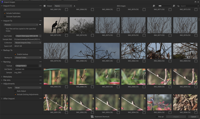Viewport: 200px width, 119px height.
Task: Toggle the Viewer grid layout icon
Action: click(45, 6)
